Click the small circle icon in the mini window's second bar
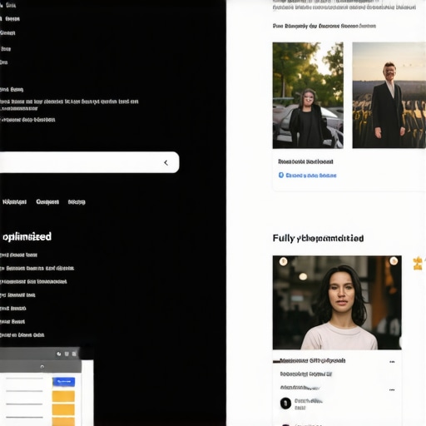 click(x=42, y=367)
